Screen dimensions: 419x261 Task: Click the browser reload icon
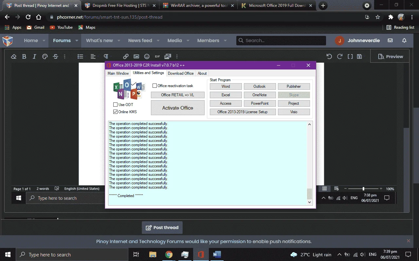coord(28,17)
